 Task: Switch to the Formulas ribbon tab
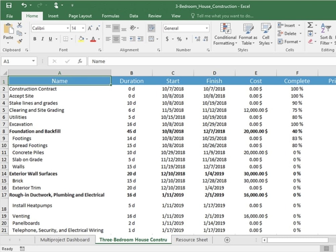tap(111, 16)
